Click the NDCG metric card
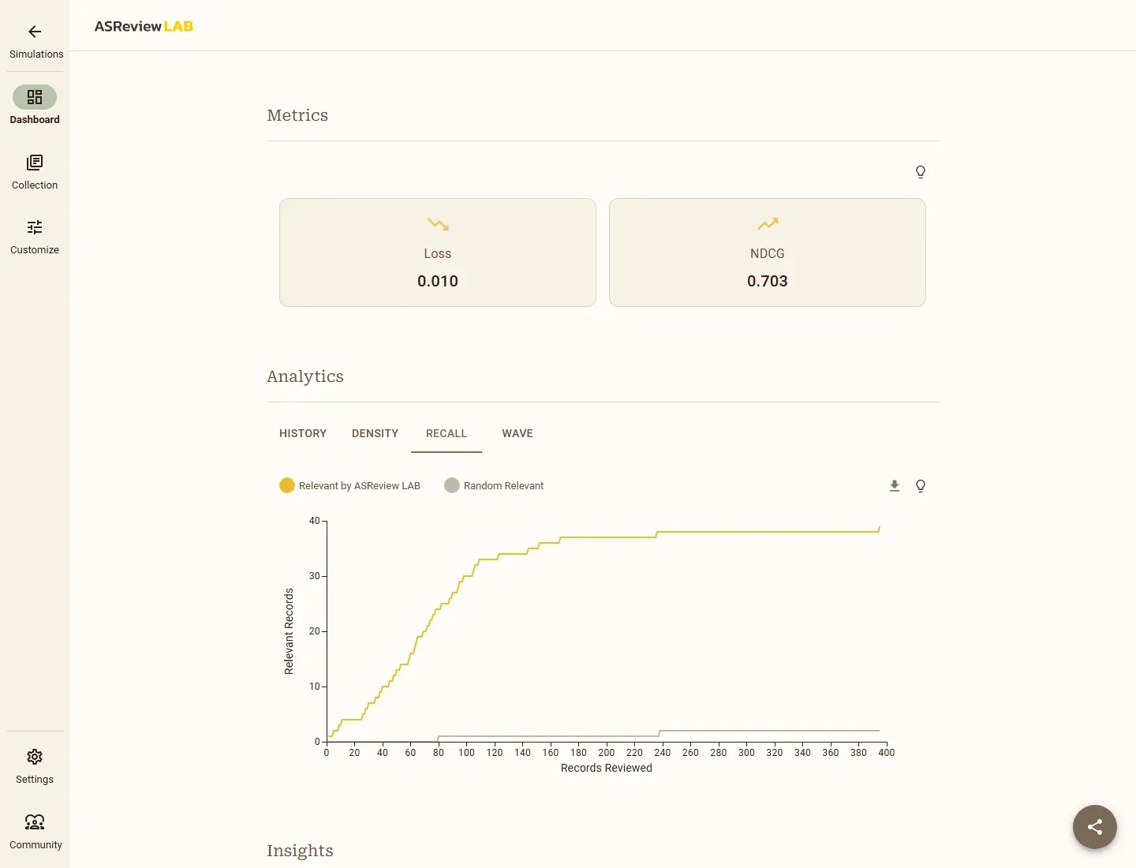 point(768,253)
